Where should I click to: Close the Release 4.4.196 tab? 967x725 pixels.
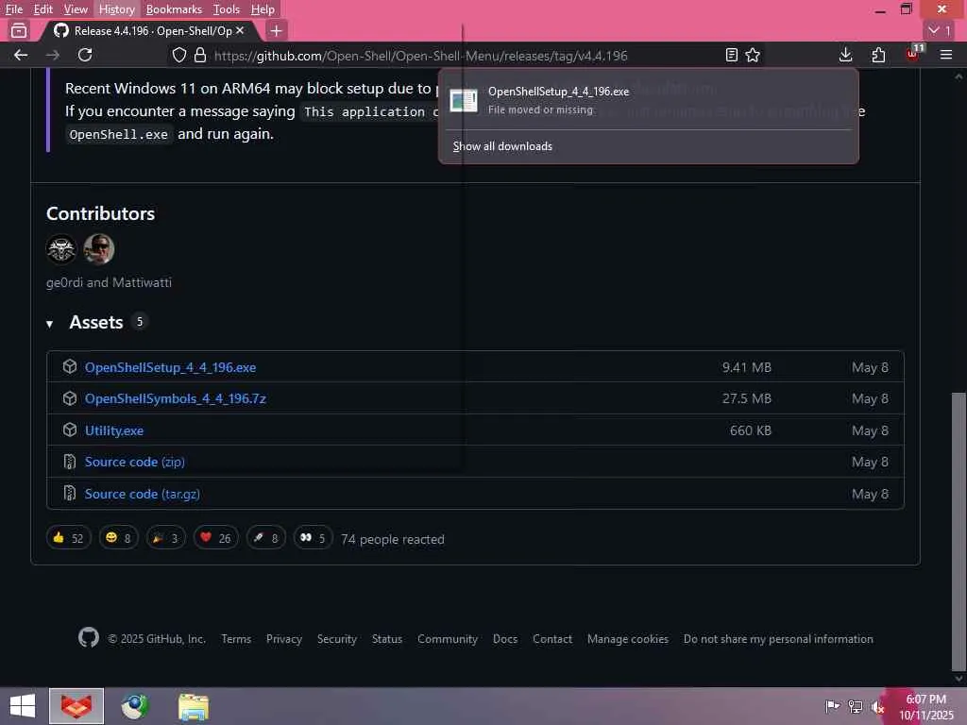click(x=240, y=30)
